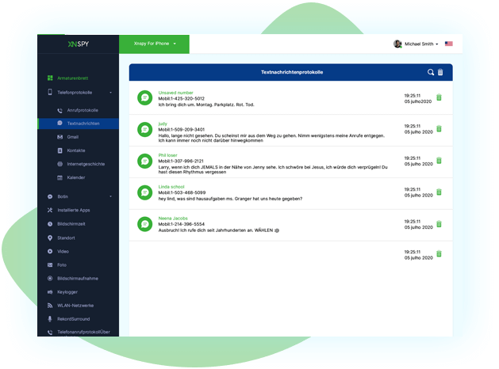Click the Textnachrichtenprotokolle panel title
The image size is (499, 369).
coord(292,72)
